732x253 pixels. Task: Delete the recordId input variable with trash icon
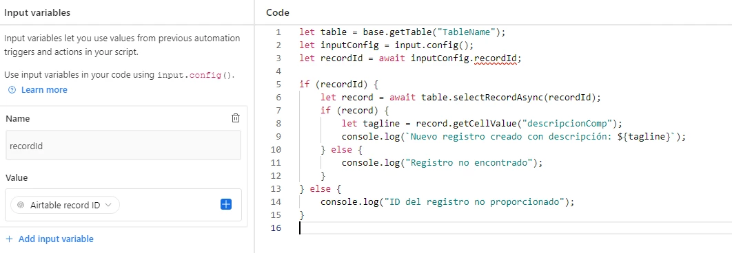(x=236, y=118)
